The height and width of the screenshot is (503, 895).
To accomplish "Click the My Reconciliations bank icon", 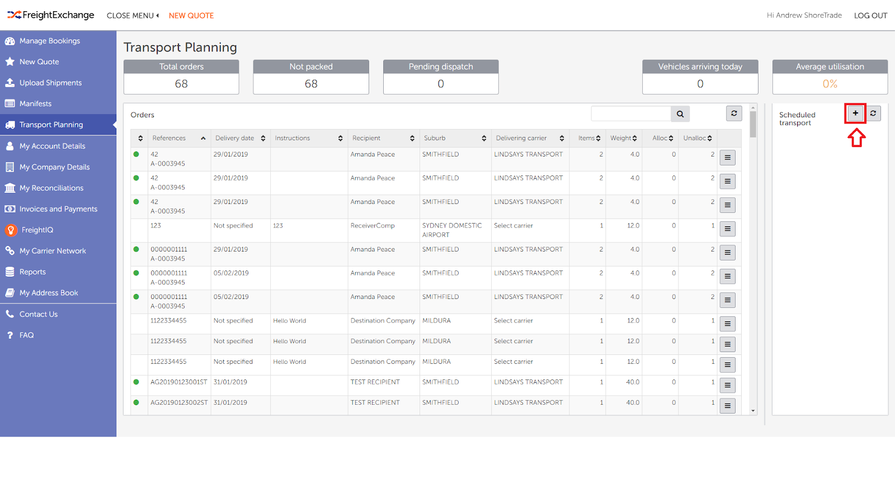I will point(10,188).
